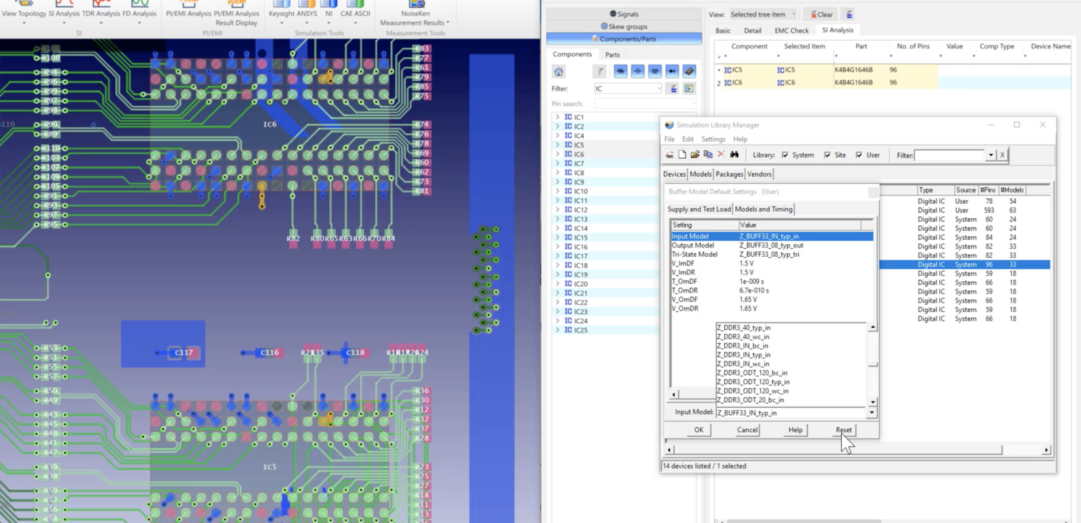
Task: Click inside the Pin search input field
Action: click(644, 102)
